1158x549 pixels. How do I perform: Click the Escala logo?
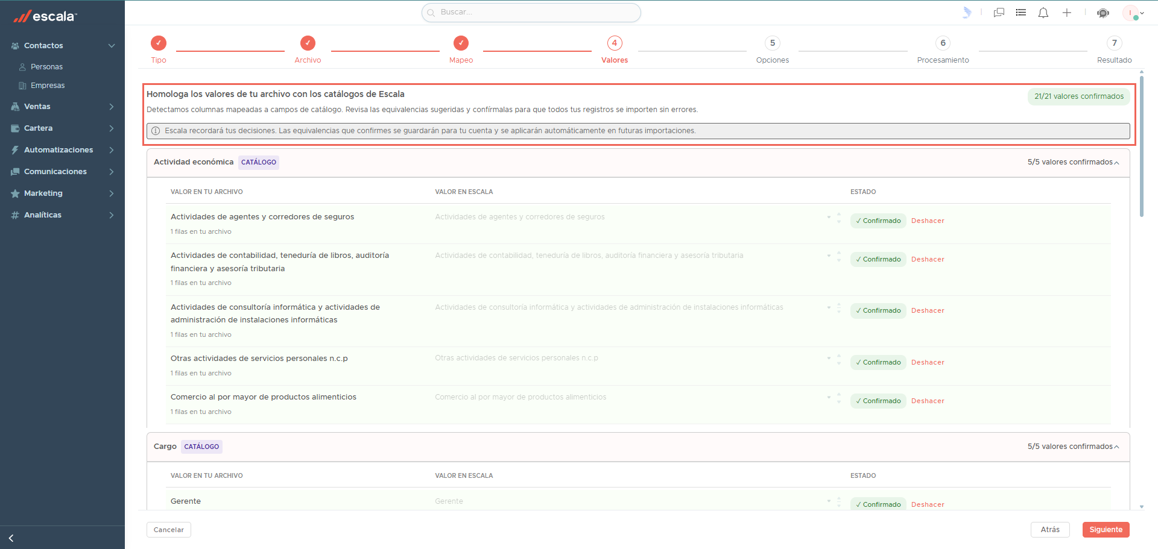45,16
